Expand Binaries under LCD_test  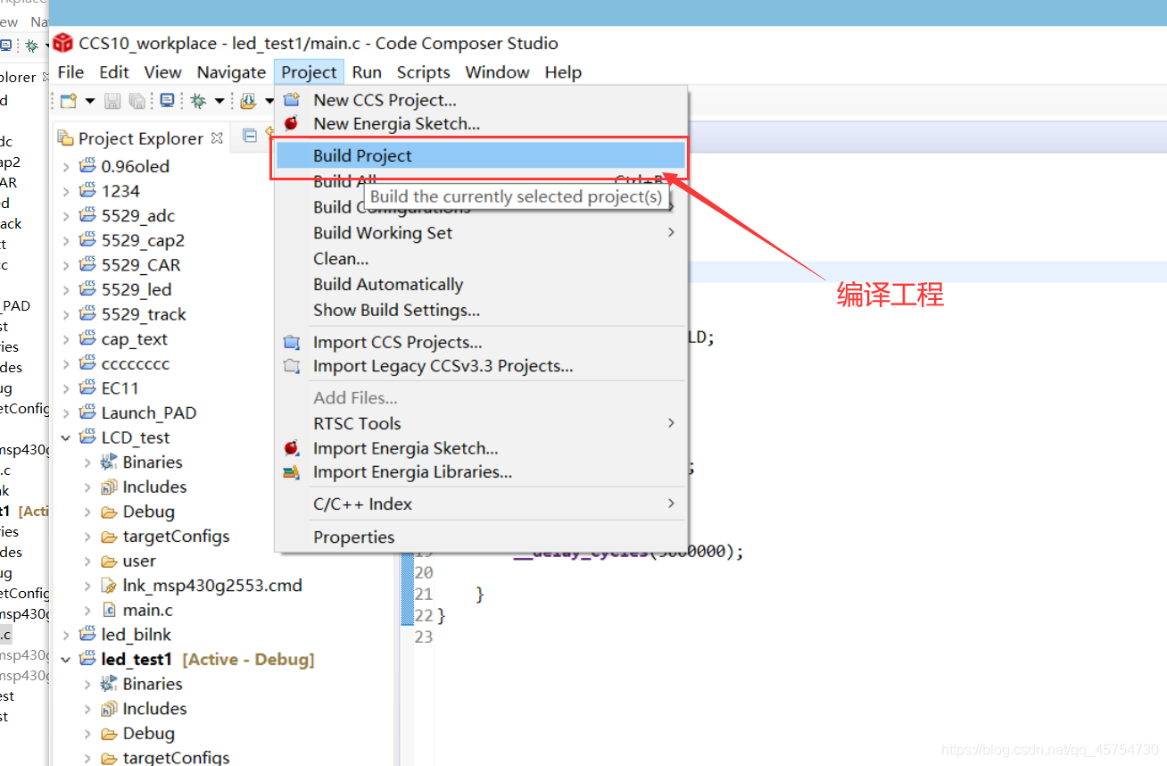[87, 462]
